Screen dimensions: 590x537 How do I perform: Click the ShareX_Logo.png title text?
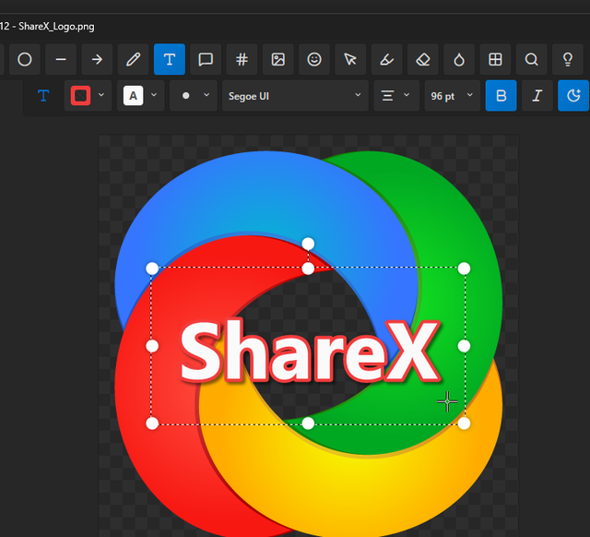(56, 27)
